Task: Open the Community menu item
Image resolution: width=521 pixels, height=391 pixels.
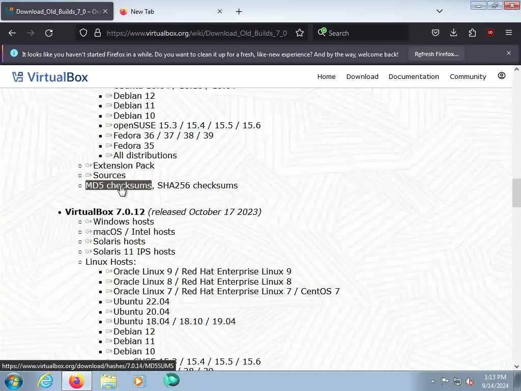Action: (x=468, y=77)
